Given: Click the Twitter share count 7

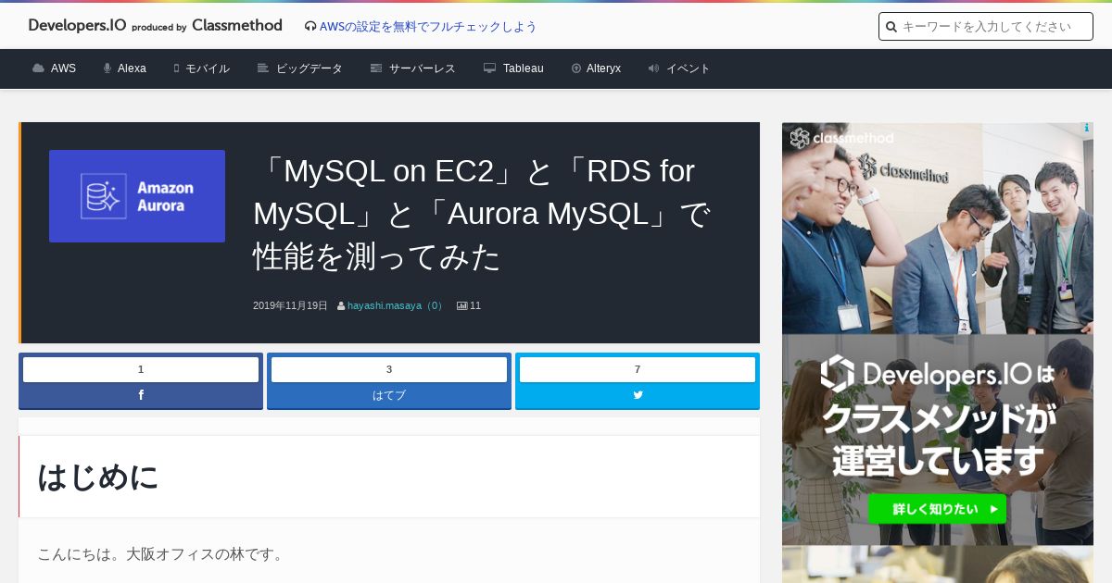Looking at the screenshot, I should coord(638,369).
